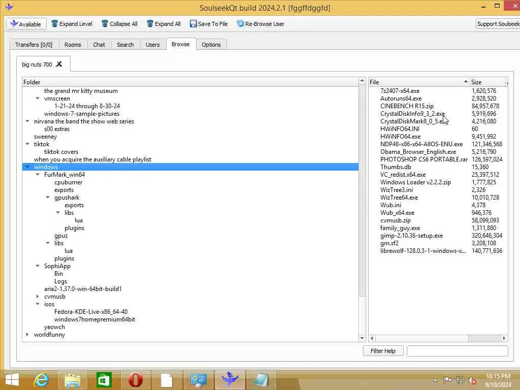Open the Windows Start button
The width and height of the screenshot is (520, 390).
click(x=12, y=380)
